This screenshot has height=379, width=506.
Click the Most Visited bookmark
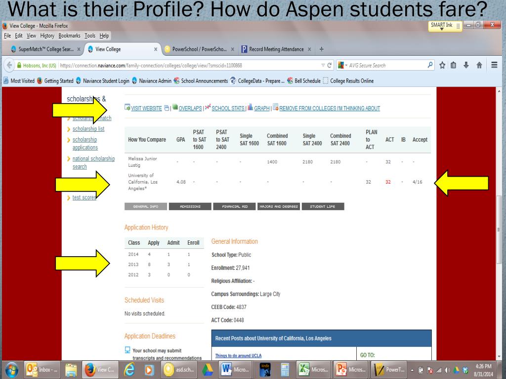point(19,80)
